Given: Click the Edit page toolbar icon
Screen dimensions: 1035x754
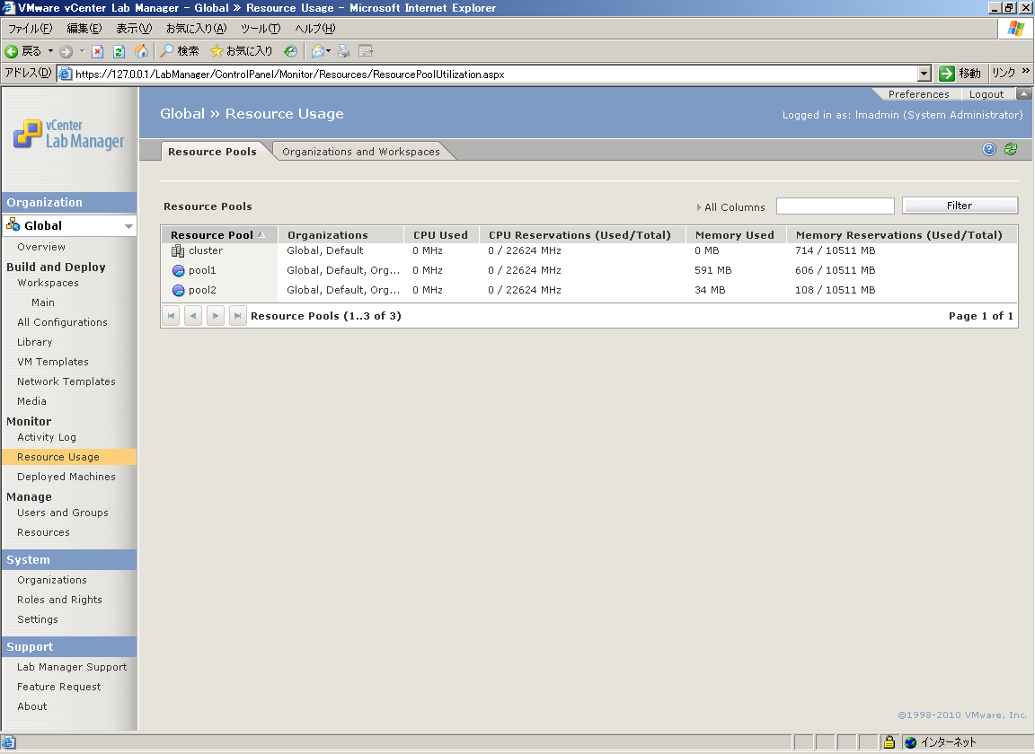Looking at the screenshot, I should (366, 51).
